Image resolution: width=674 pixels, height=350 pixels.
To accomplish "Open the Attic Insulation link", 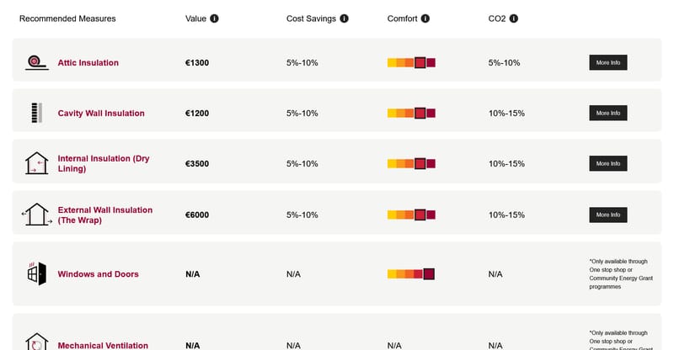I will pos(88,62).
